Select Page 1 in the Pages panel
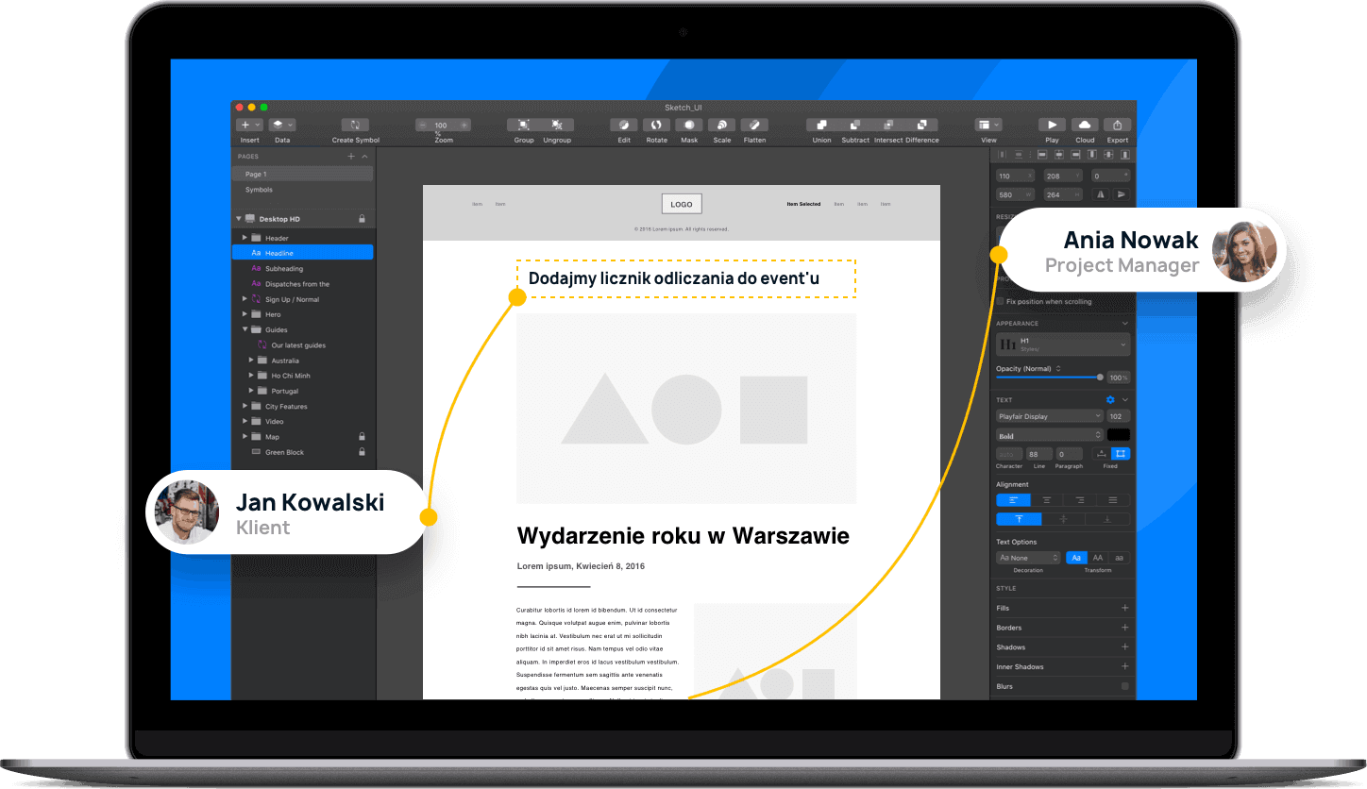The width and height of the screenshot is (1367, 789). pyautogui.click(x=255, y=174)
